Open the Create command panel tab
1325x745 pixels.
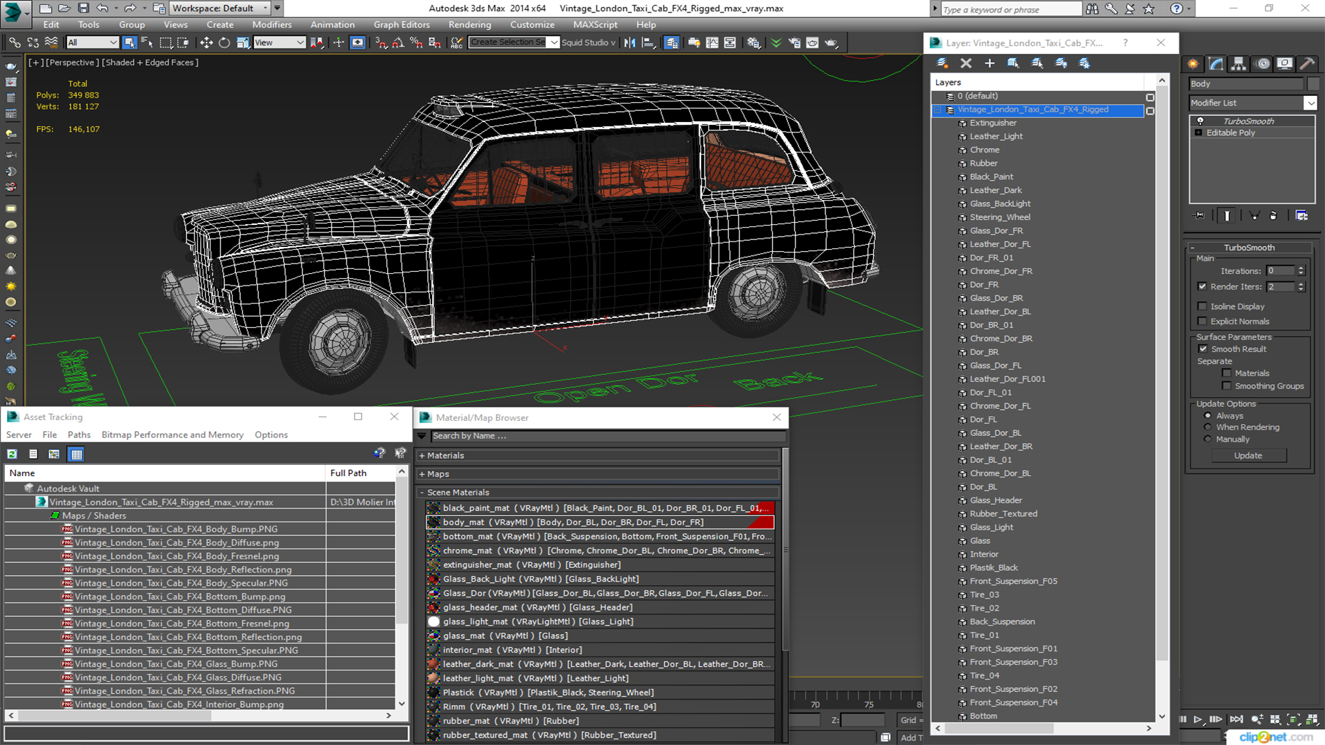click(x=1193, y=63)
